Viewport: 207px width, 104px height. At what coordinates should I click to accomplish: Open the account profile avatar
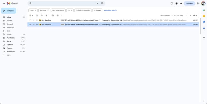click(x=203, y=3)
